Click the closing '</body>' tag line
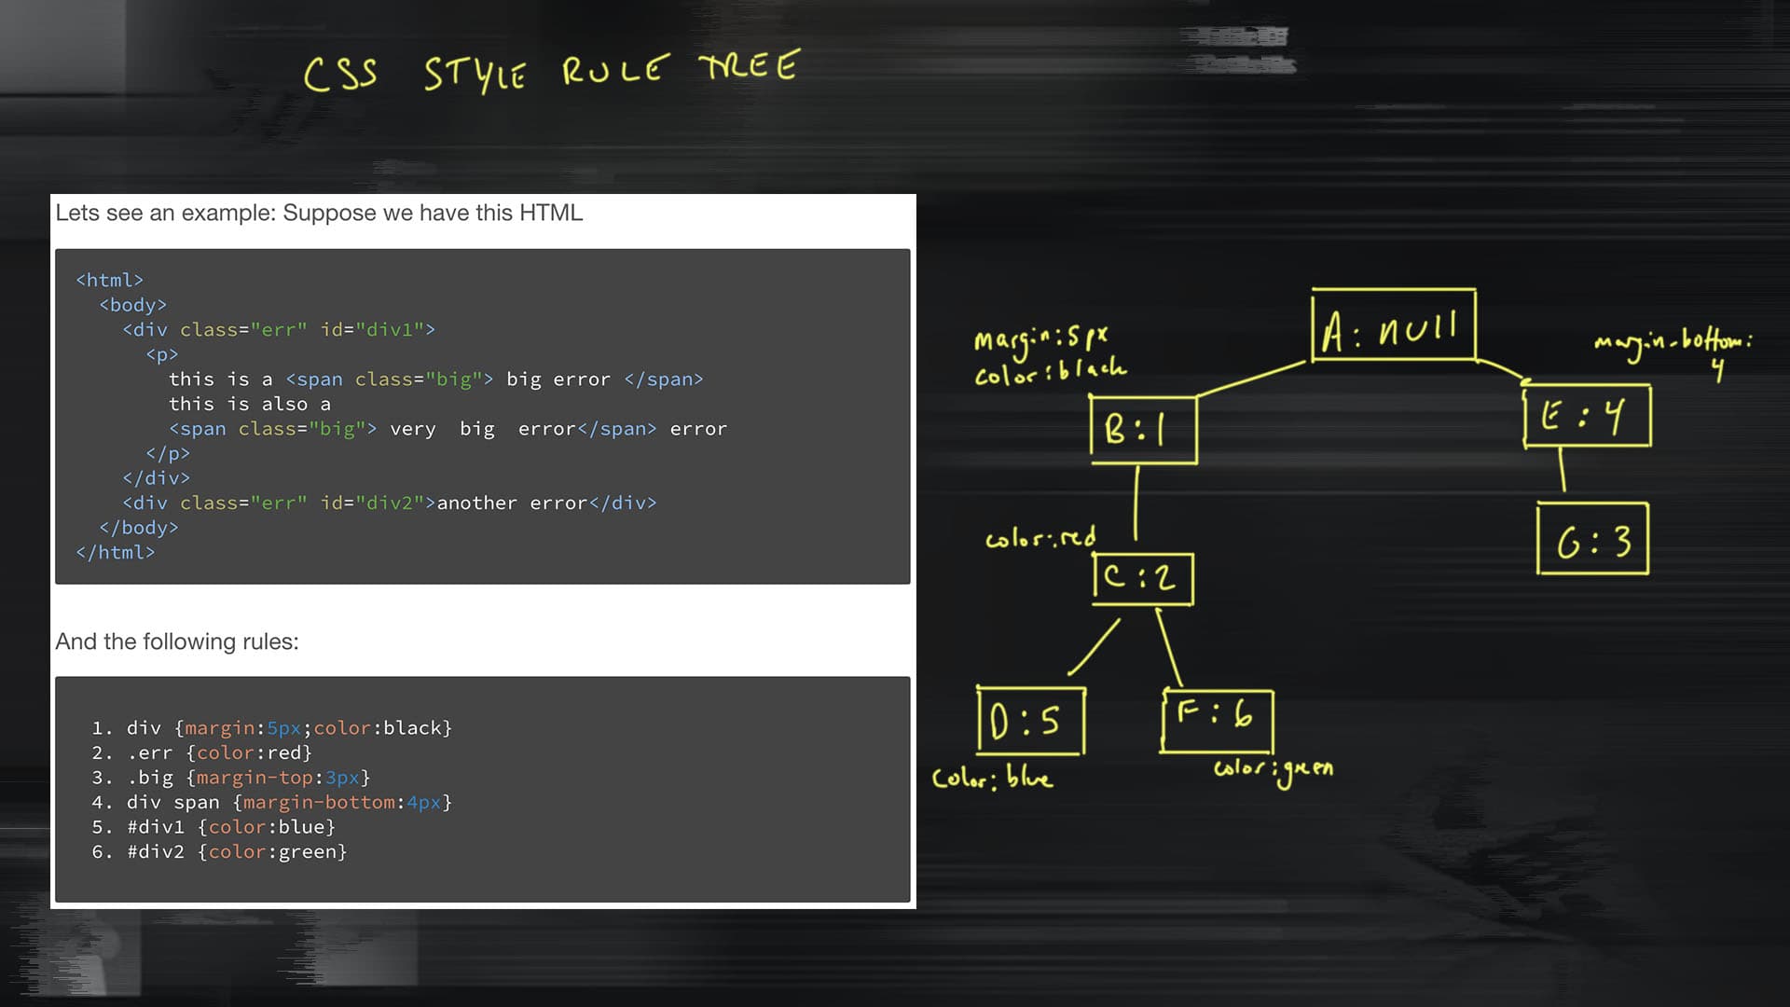This screenshot has width=1790, height=1007. pos(139,528)
